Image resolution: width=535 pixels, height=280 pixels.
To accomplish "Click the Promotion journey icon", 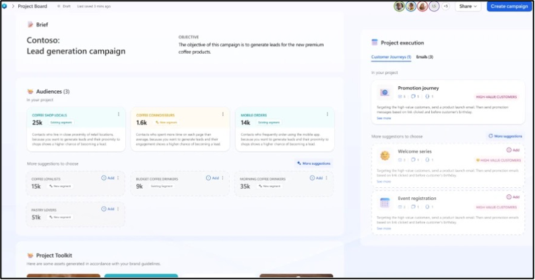I will pos(385,92).
